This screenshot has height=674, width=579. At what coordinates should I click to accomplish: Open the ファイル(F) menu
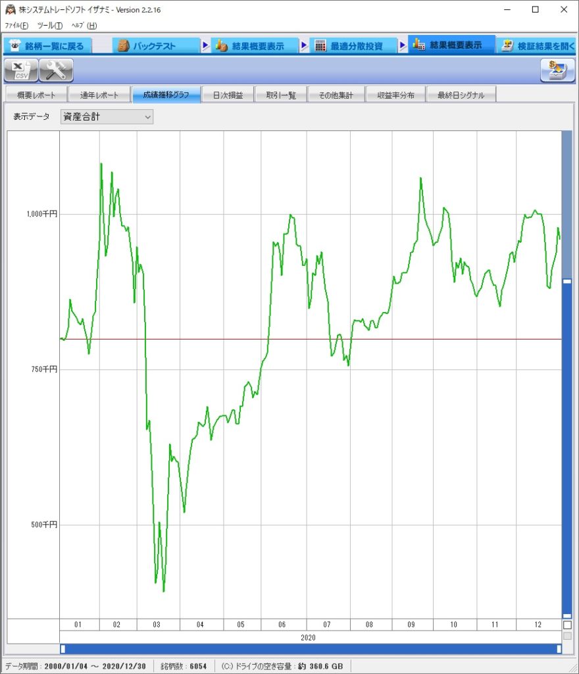16,26
